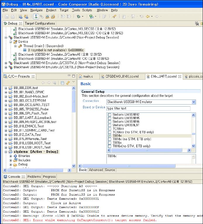The image size is (203, 224).
Task: Check the Stellaris LM3S9B95 checkbox
Action: pos(109,118)
